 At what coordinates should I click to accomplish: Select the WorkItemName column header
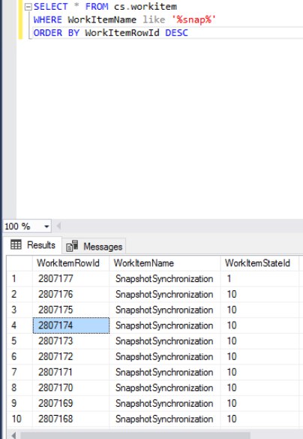[165, 263]
